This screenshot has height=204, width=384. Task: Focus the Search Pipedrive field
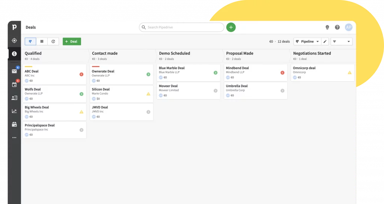[x=181, y=27]
